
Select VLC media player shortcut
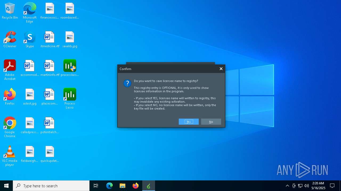10,156
